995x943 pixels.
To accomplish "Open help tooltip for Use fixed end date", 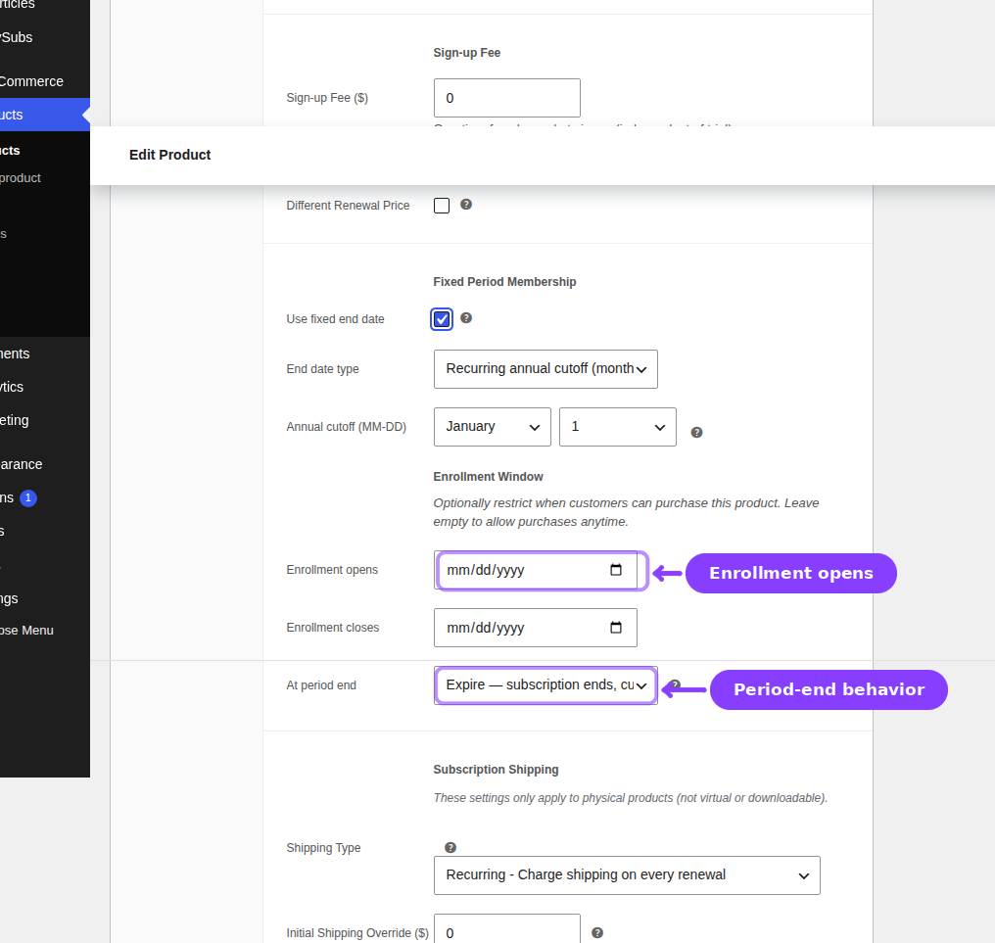I will pyautogui.click(x=466, y=318).
